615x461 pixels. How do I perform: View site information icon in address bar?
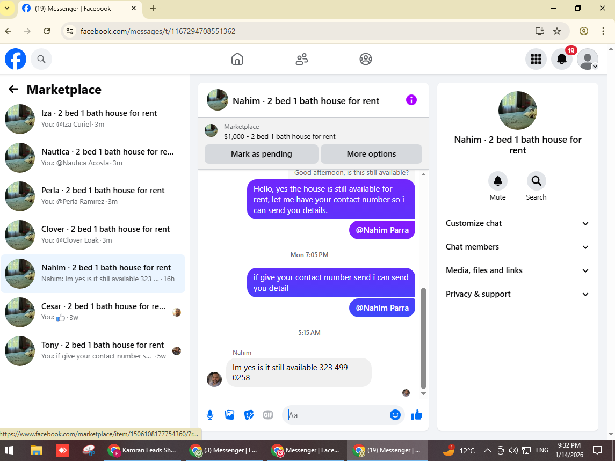(70, 31)
